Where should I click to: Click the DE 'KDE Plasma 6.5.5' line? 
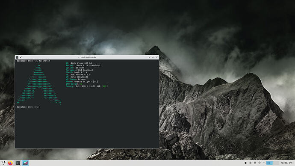[x=78, y=75]
